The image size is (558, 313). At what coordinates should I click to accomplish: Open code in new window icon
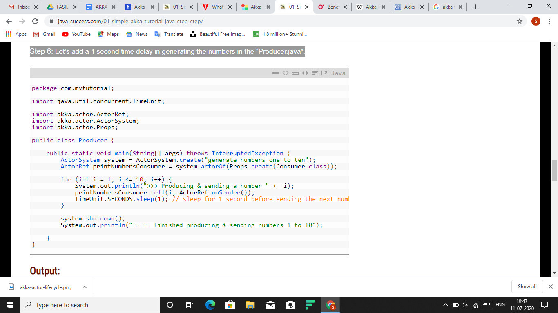tap(324, 73)
